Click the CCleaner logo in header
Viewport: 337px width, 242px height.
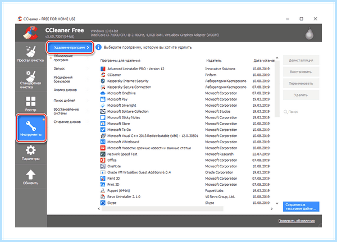(30, 33)
